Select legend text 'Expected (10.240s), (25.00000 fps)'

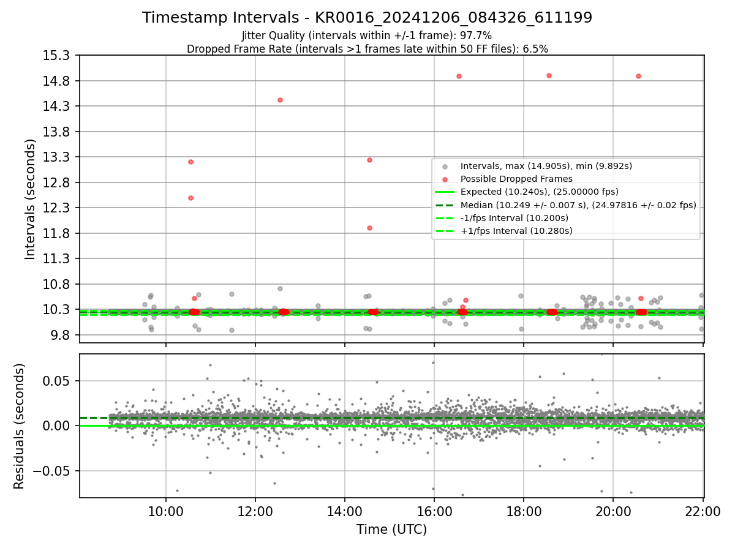540,192
